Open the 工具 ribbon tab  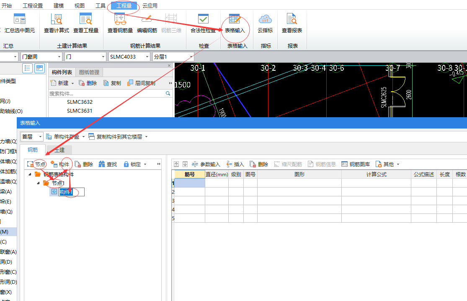click(101, 5)
